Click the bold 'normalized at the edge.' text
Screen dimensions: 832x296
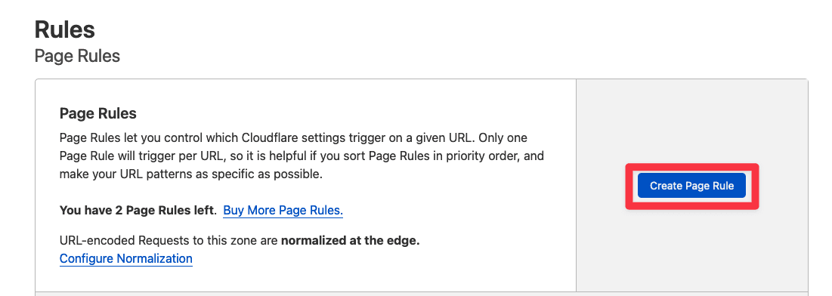tap(350, 241)
